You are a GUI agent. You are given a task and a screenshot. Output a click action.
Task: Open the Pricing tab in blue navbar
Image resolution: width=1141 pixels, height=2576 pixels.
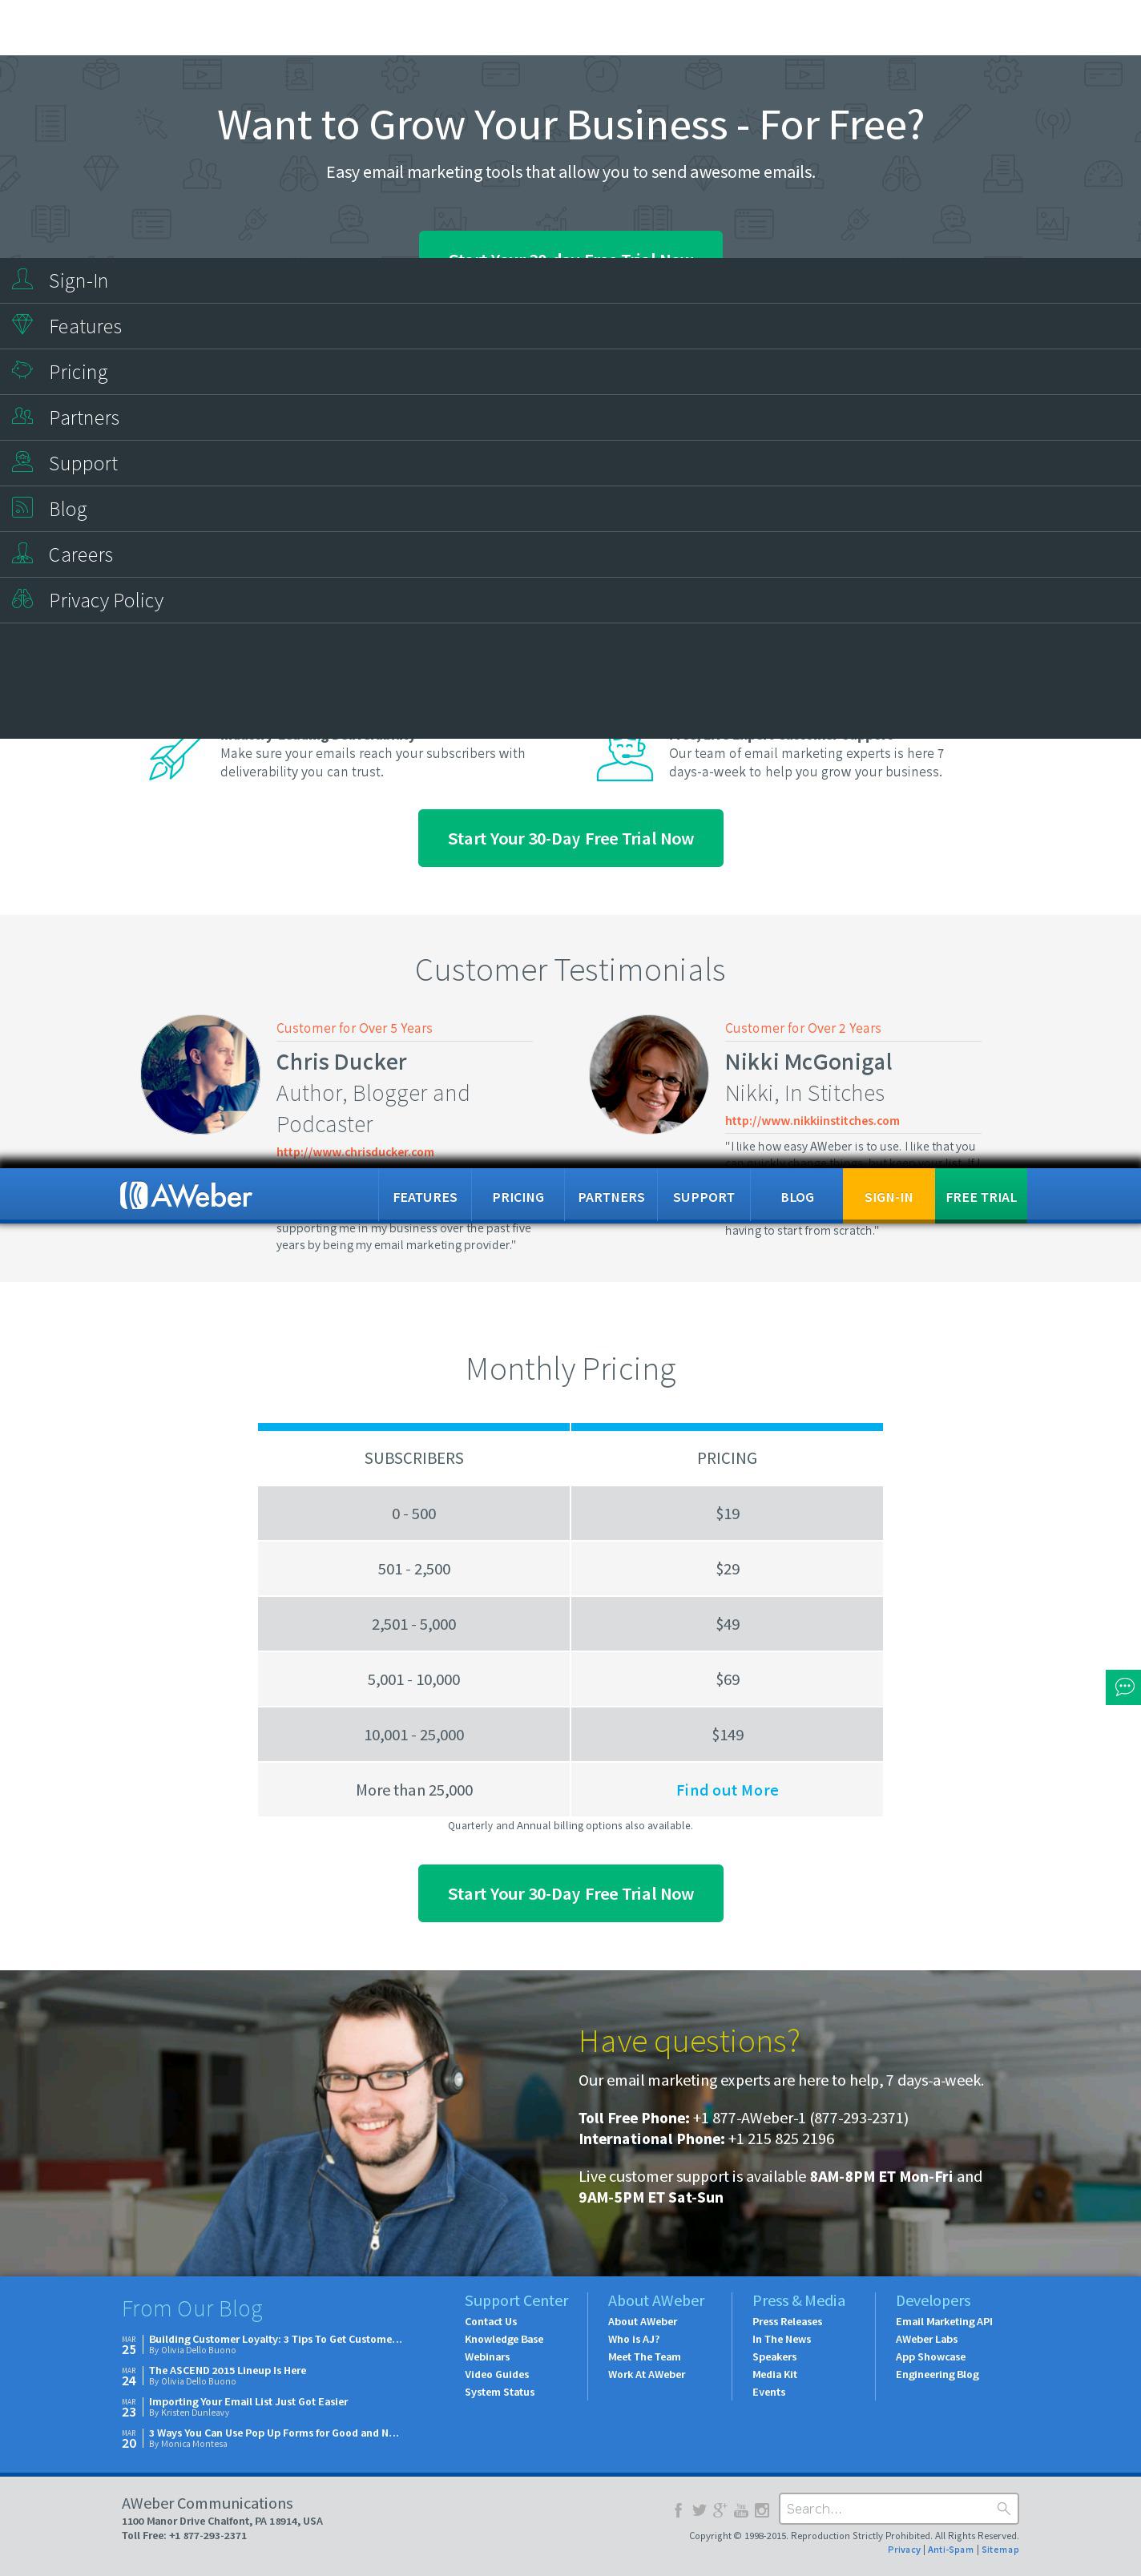coord(518,1197)
